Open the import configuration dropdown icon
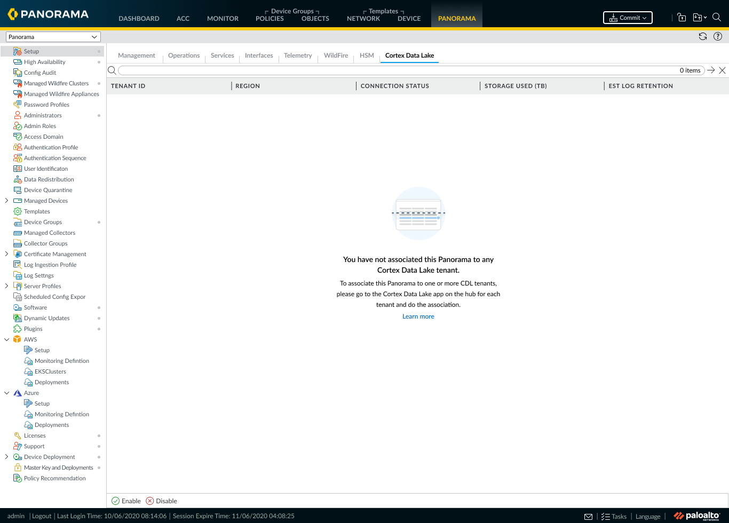The width and height of the screenshot is (729, 523). click(700, 17)
